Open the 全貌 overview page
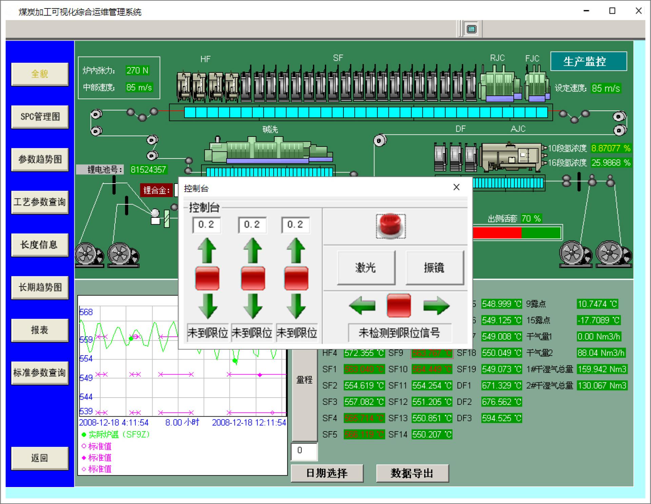This screenshot has height=504, width=651. pyautogui.click(x=40, y=74)
